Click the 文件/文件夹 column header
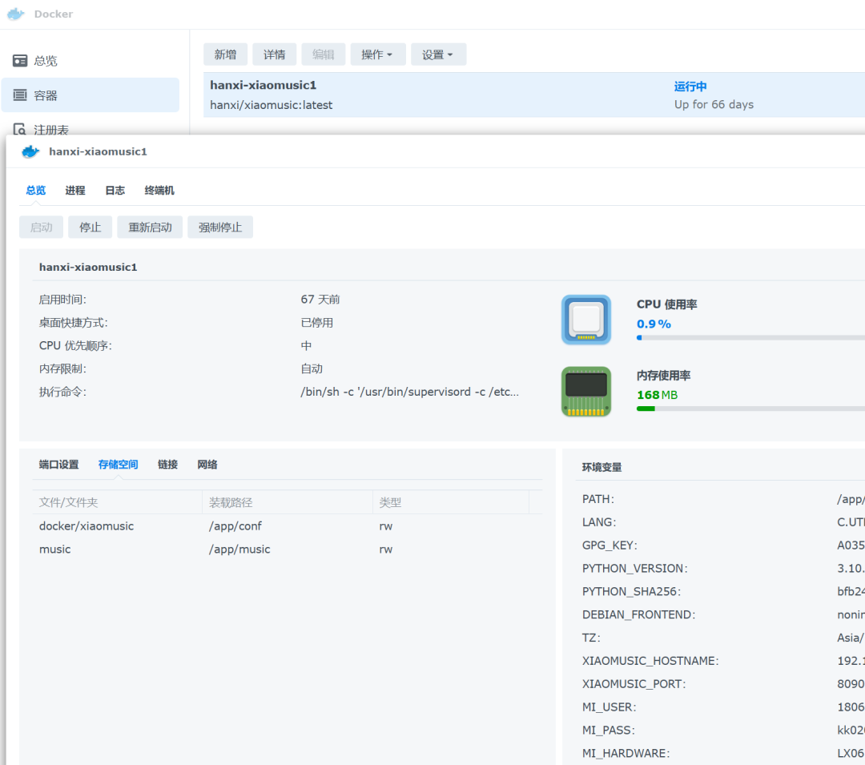The height and width of the screenshot is (765, 865). click(x=118, y=502)
